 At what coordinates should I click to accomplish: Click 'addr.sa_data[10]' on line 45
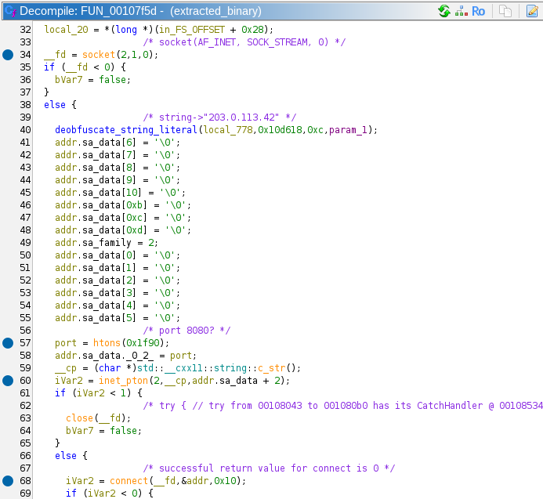pyautogui.click(x=99, y=193)
